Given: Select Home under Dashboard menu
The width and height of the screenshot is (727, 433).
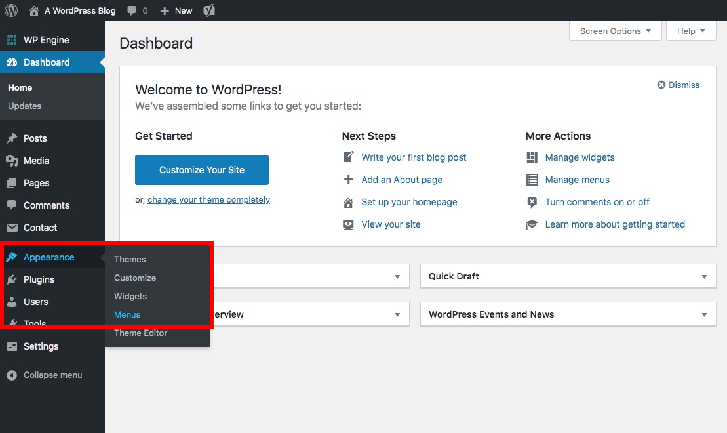Looking at the screenshot, I should pyautogui.click(x=20, y=87).
